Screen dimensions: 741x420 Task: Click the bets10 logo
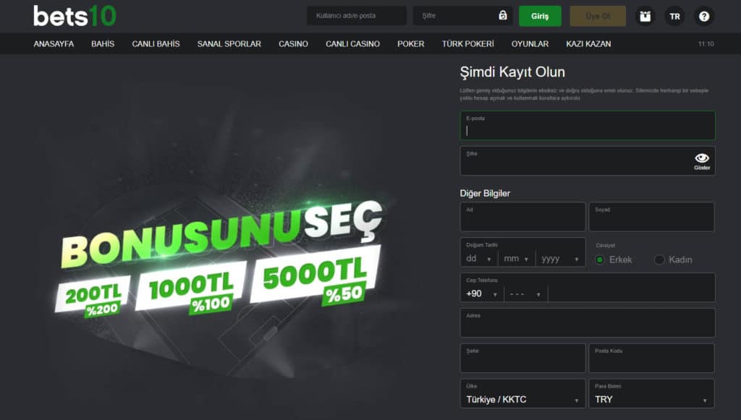point(75,16)
